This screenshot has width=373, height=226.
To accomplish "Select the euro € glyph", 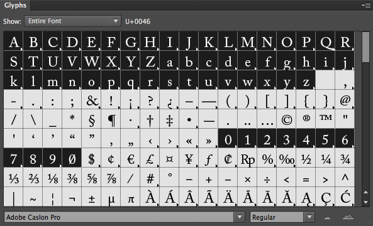I will [x=130, y=158].
